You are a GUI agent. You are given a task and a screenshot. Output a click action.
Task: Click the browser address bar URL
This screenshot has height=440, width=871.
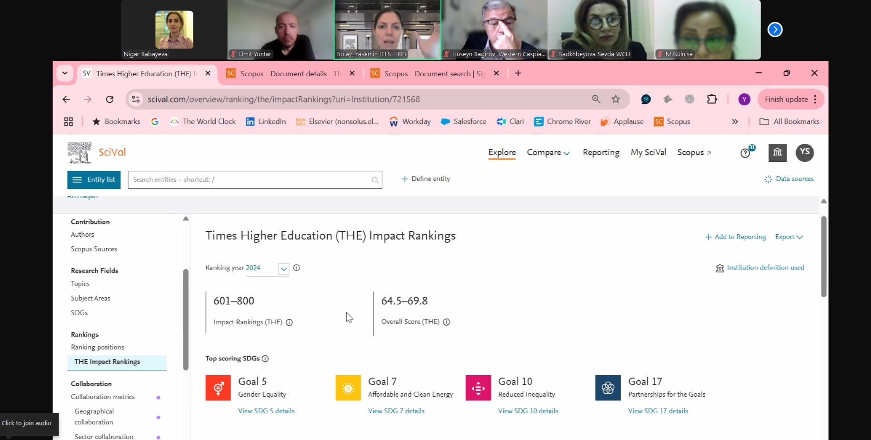284,99
